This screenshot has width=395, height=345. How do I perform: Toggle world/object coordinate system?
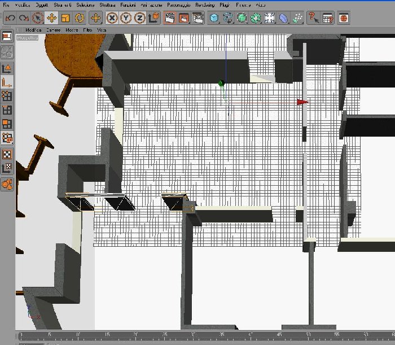153,18
